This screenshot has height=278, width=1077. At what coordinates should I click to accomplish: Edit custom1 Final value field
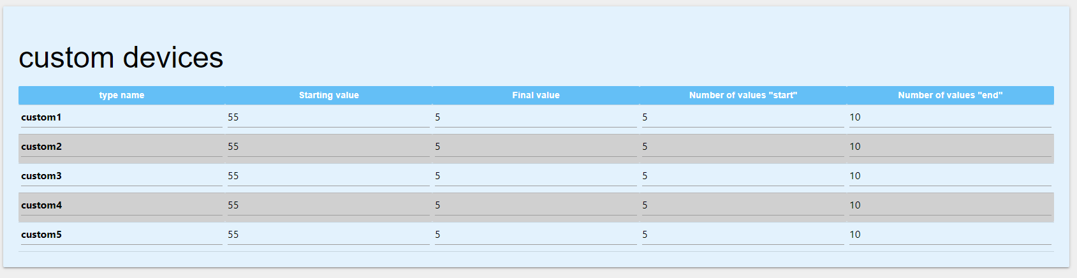tap(536, 117)
